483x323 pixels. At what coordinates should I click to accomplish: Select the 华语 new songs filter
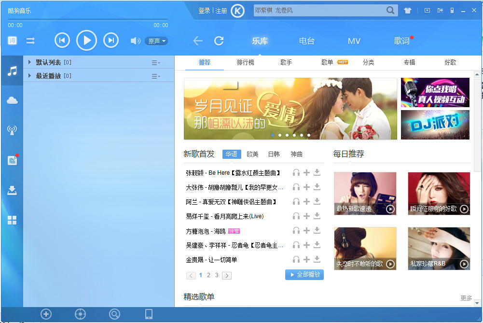(232, 154)
